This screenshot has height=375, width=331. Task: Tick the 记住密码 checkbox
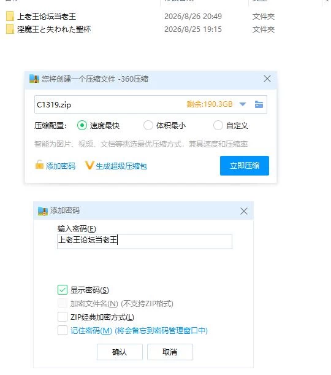point(63,330)
